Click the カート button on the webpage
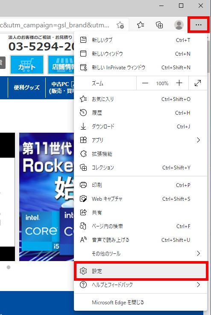This screenshot has height=315, width=211. click(26, 65)
